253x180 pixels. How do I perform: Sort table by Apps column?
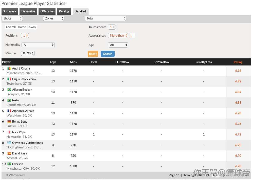point(53,62)
